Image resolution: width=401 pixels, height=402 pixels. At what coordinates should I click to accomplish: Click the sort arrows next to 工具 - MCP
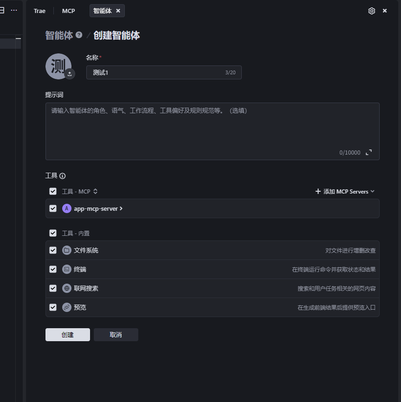click(95, 191)
